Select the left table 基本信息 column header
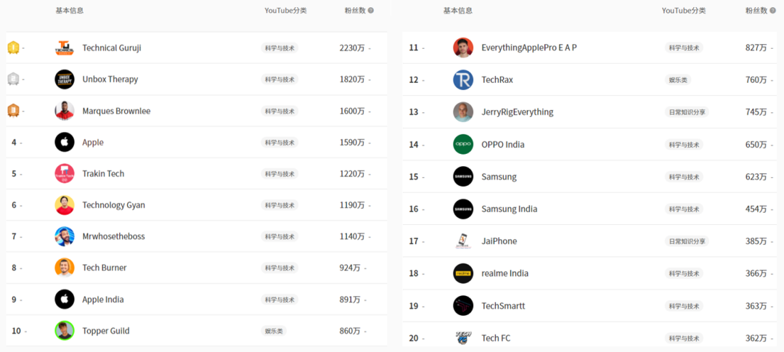Screen dimensions: 784x352 pos(70,10)
